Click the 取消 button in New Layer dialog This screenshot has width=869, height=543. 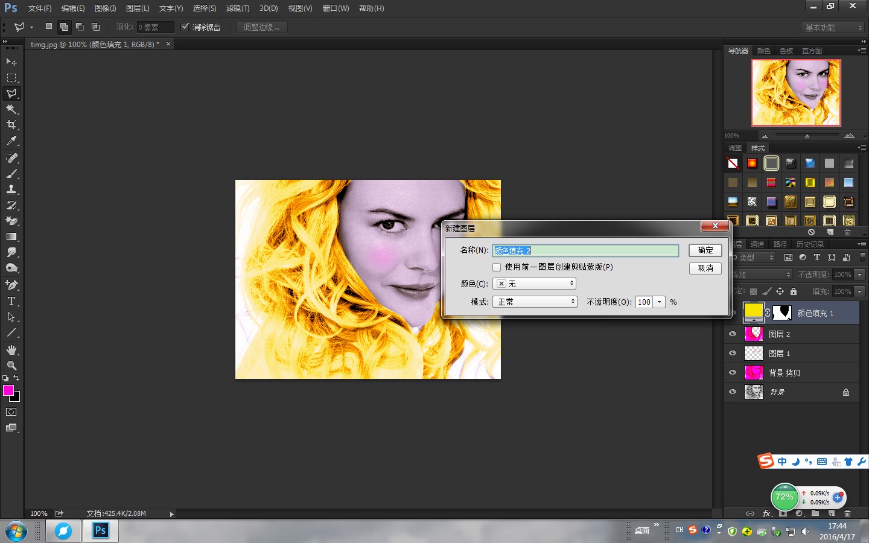pyautogui.click(x=705, y=268)
